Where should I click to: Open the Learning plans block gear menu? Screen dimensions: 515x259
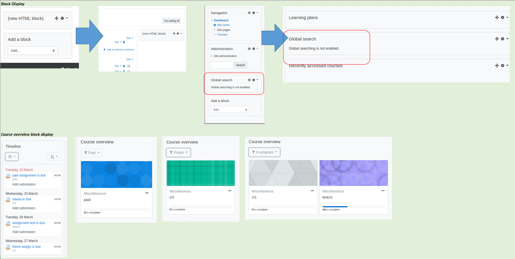tap(504, 17)
